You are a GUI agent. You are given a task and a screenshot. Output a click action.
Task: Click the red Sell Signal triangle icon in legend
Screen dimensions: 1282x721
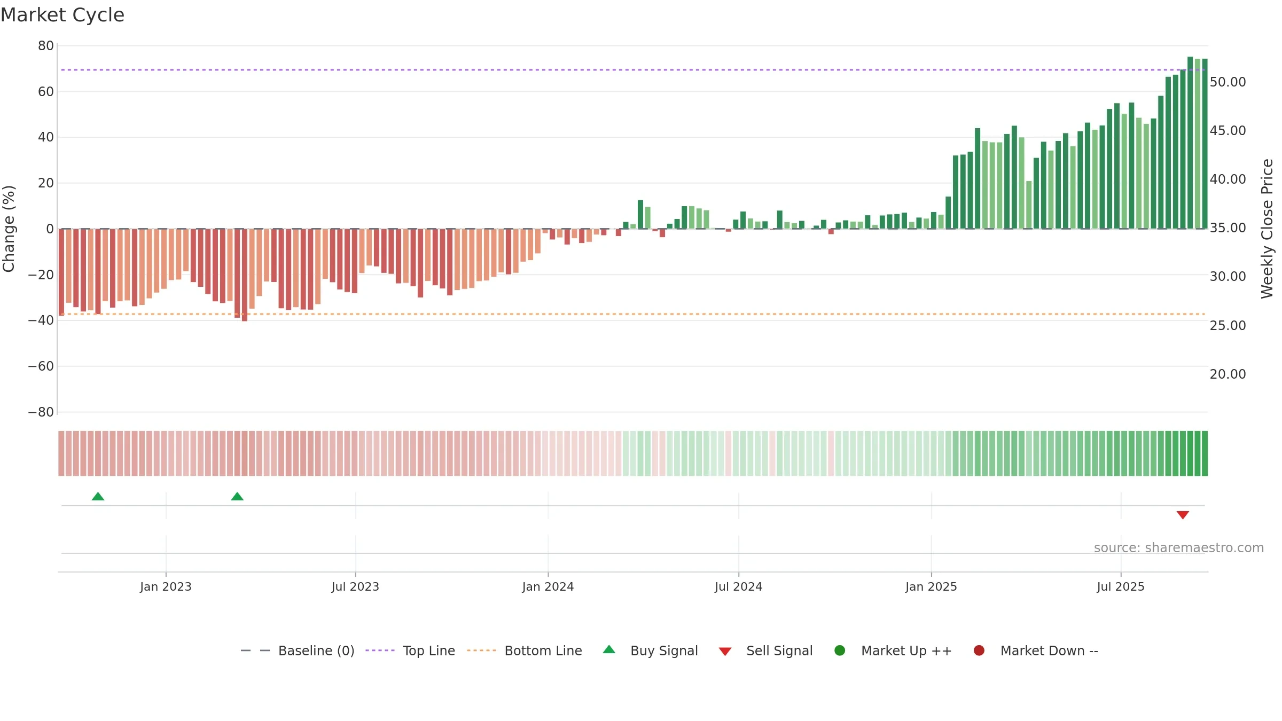(725, 652)
